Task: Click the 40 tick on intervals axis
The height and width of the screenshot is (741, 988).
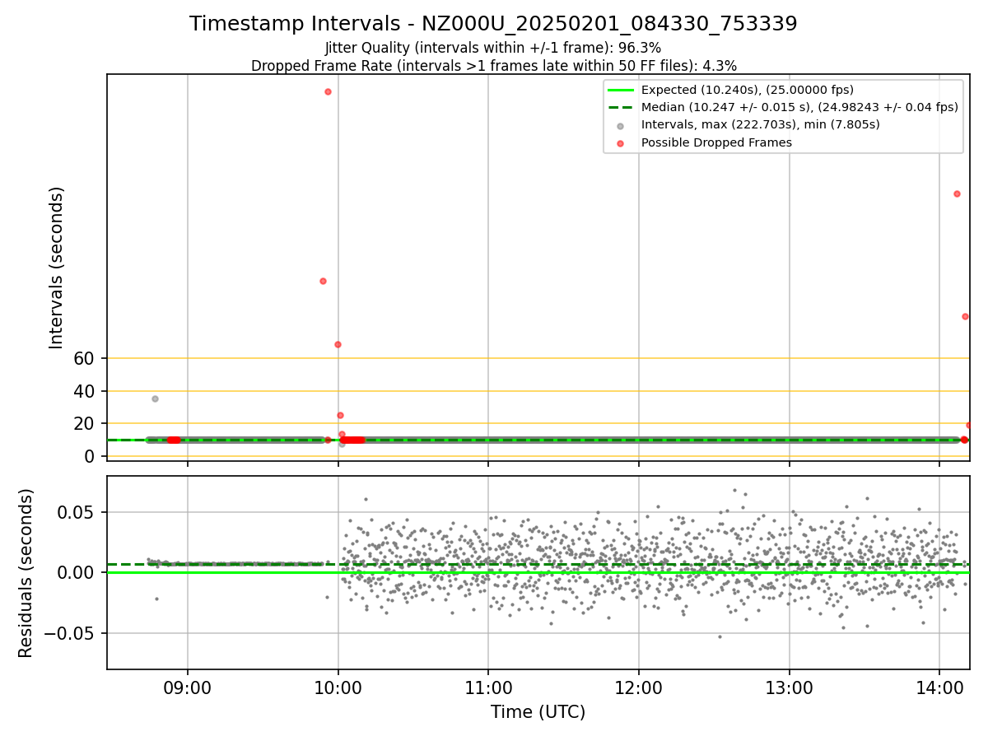Action: [x=85, y=391]
